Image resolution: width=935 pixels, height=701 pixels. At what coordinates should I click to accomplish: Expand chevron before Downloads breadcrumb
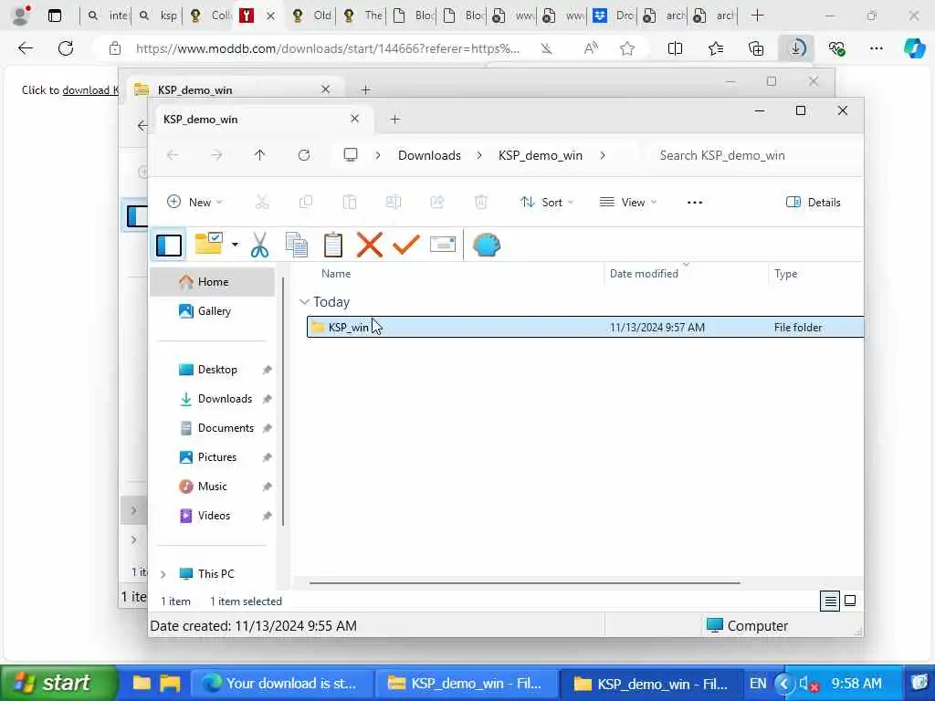pyautogui.click(x=378, y=155)
